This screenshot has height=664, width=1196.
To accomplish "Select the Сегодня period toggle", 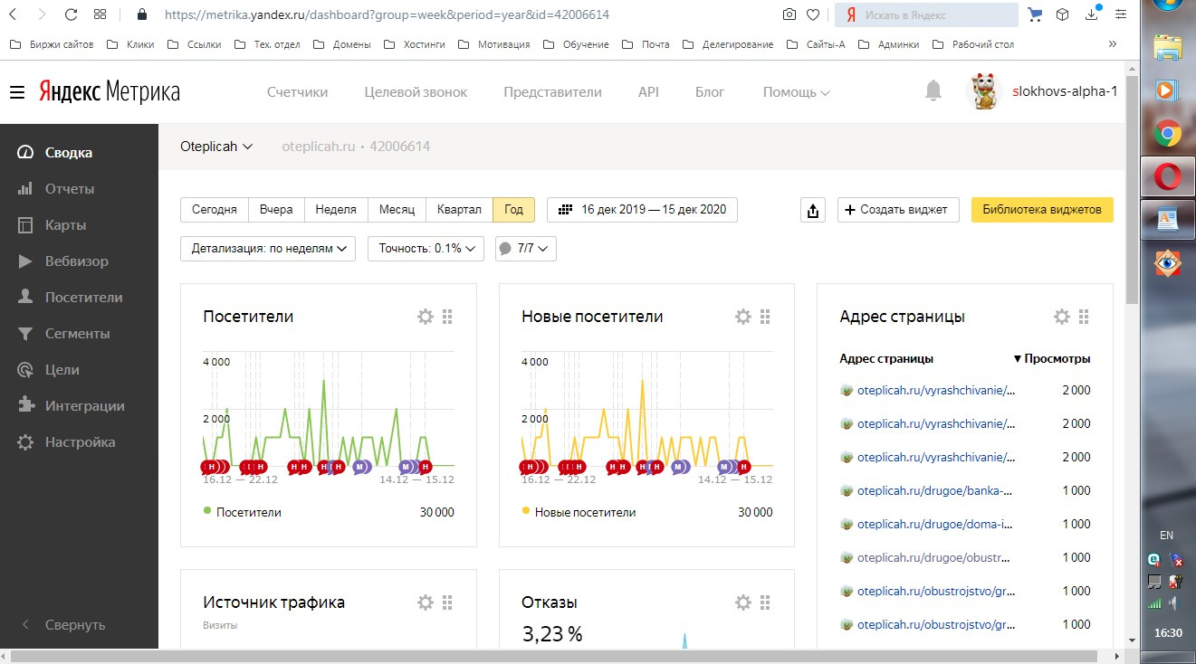I will (215, 210).
